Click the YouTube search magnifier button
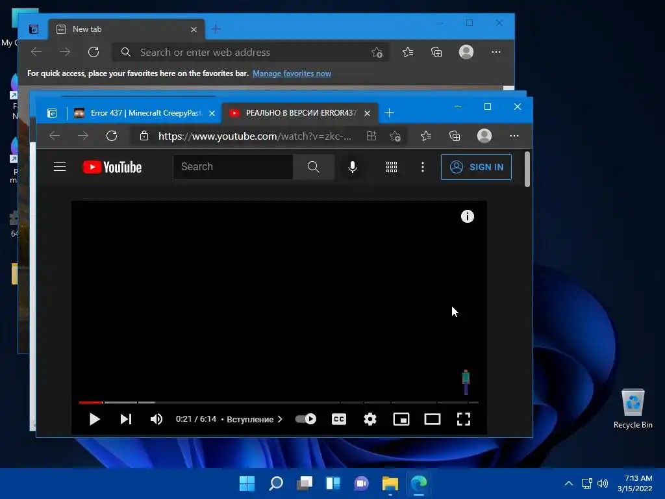This screenshot has height=499, width=665. (x=314, y=167)
